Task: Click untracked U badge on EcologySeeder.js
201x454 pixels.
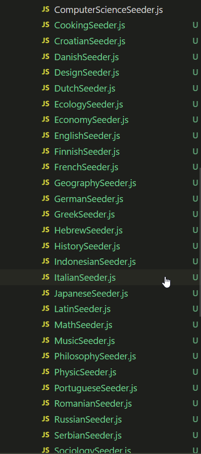Action: tap(195, 104)
